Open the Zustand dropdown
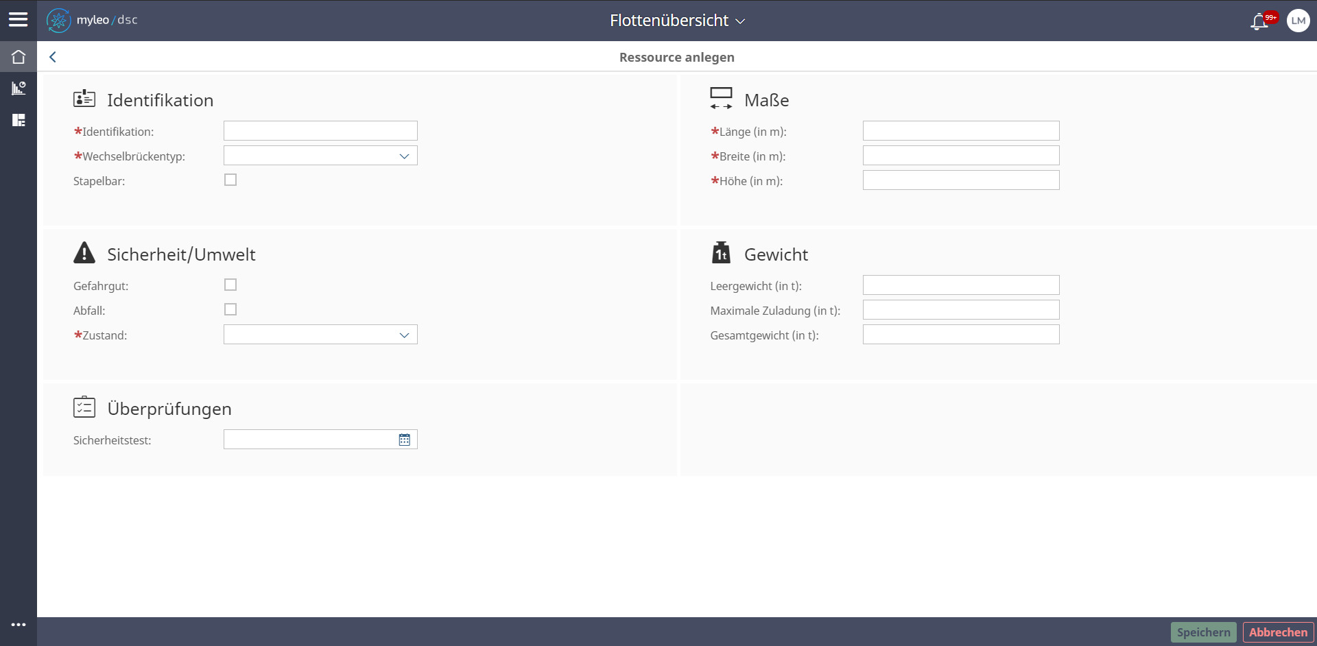The image size is (1317, 646). (320, 335)
